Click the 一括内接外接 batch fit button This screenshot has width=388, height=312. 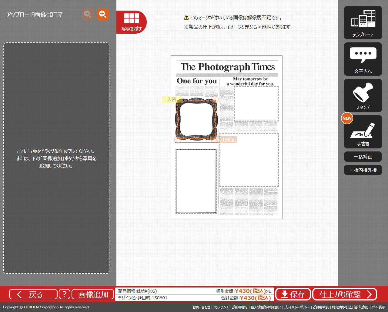363,170
